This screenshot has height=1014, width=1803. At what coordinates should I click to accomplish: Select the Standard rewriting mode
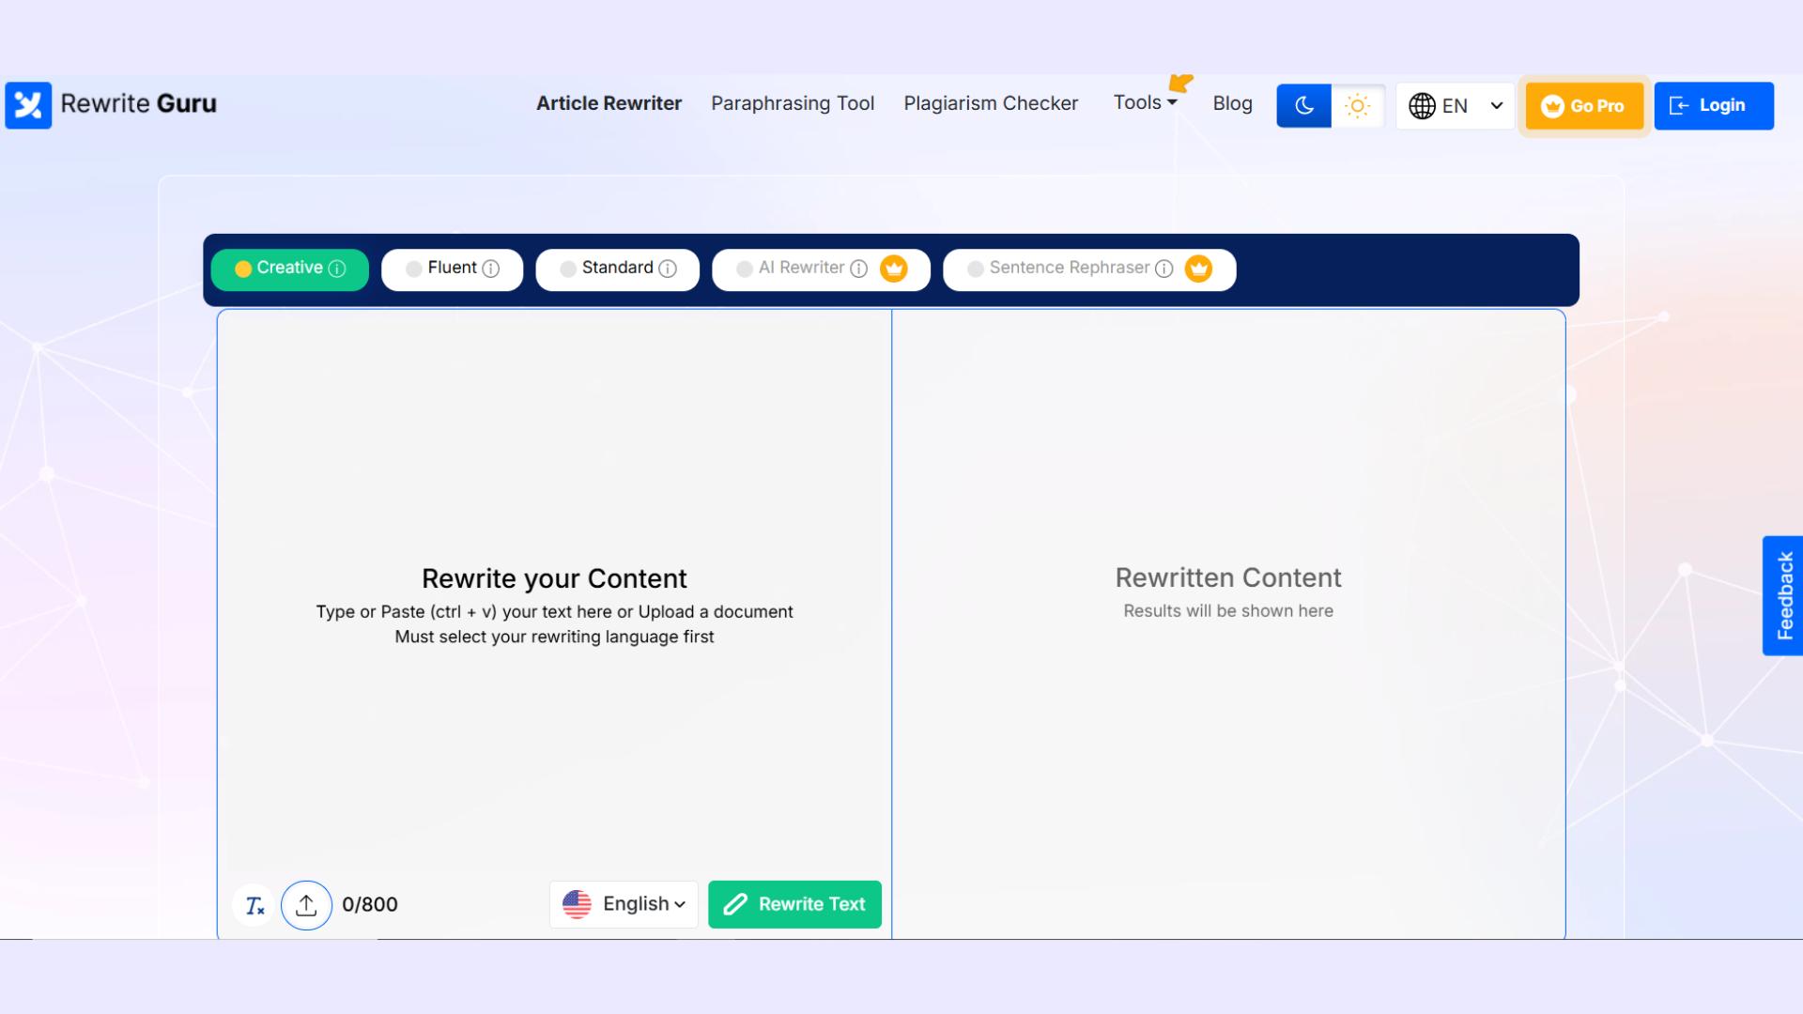pos(616,269)
